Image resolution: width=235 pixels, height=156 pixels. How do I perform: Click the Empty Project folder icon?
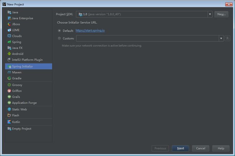point(9,129)
